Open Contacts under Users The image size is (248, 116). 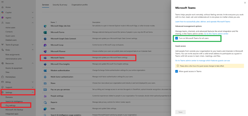pos(9,32)
